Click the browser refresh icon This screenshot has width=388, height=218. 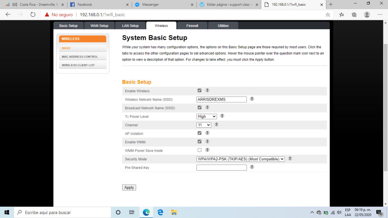pos(33,14)
